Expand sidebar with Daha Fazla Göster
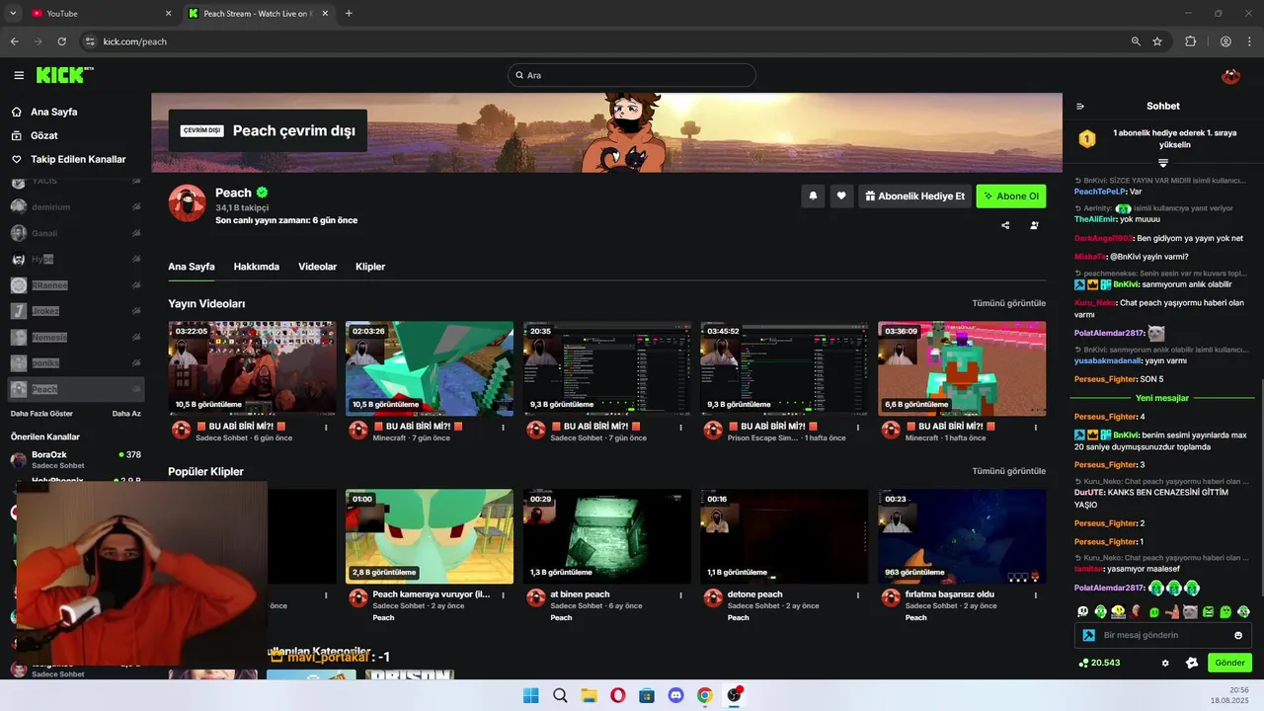Screen dimensions: 1264x711 41,414
